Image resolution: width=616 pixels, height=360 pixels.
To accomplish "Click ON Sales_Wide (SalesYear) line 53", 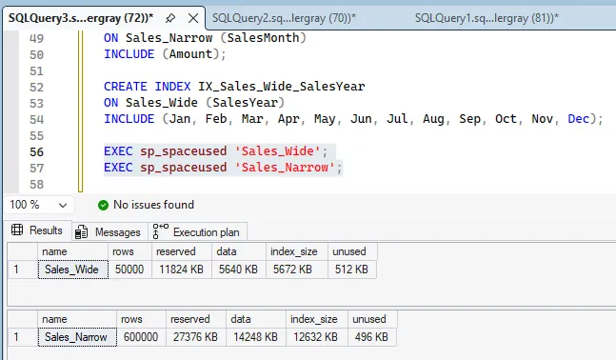I will (x=193, y=103).
